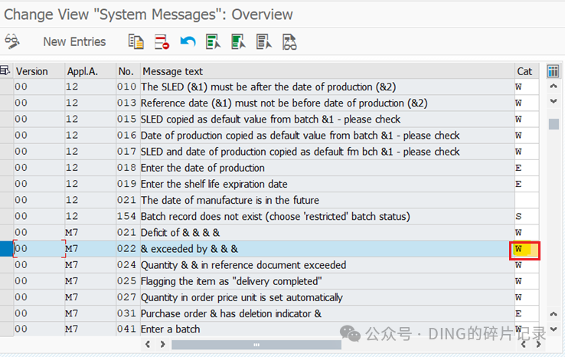
Task: Open the table column settings icon
Action: (x=553, y=71)
